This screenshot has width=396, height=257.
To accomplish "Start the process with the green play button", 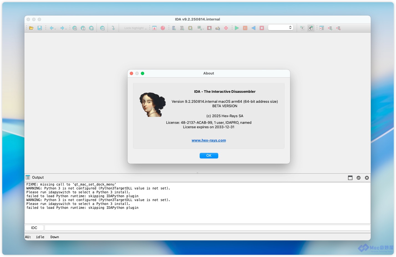I will [237, 28].
